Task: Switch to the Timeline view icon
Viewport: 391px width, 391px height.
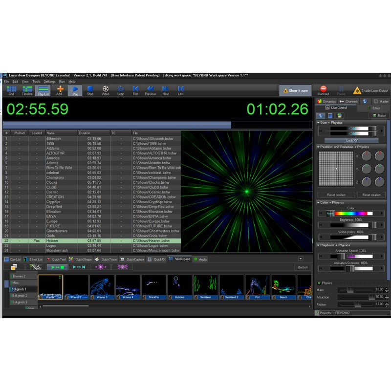Action: pyautogui.click(x=27, y=89)
